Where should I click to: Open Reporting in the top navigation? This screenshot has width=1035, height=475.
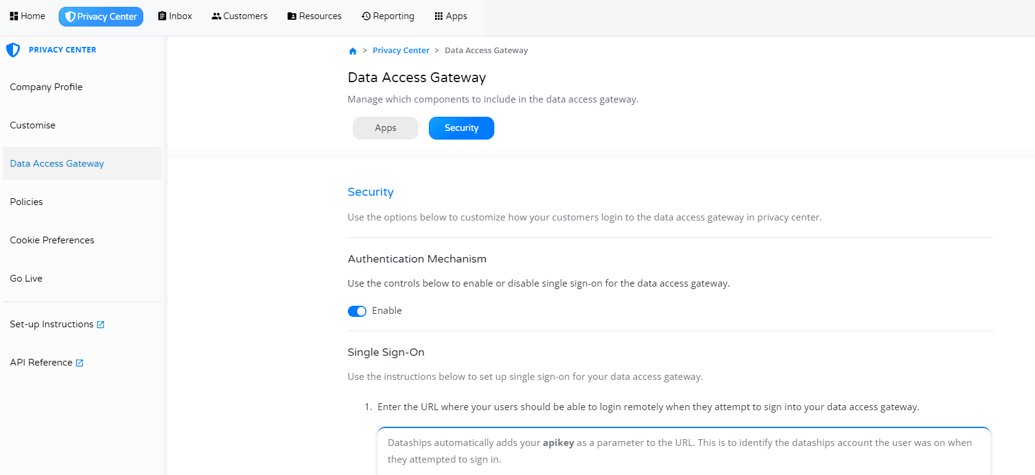coord(387,16)
